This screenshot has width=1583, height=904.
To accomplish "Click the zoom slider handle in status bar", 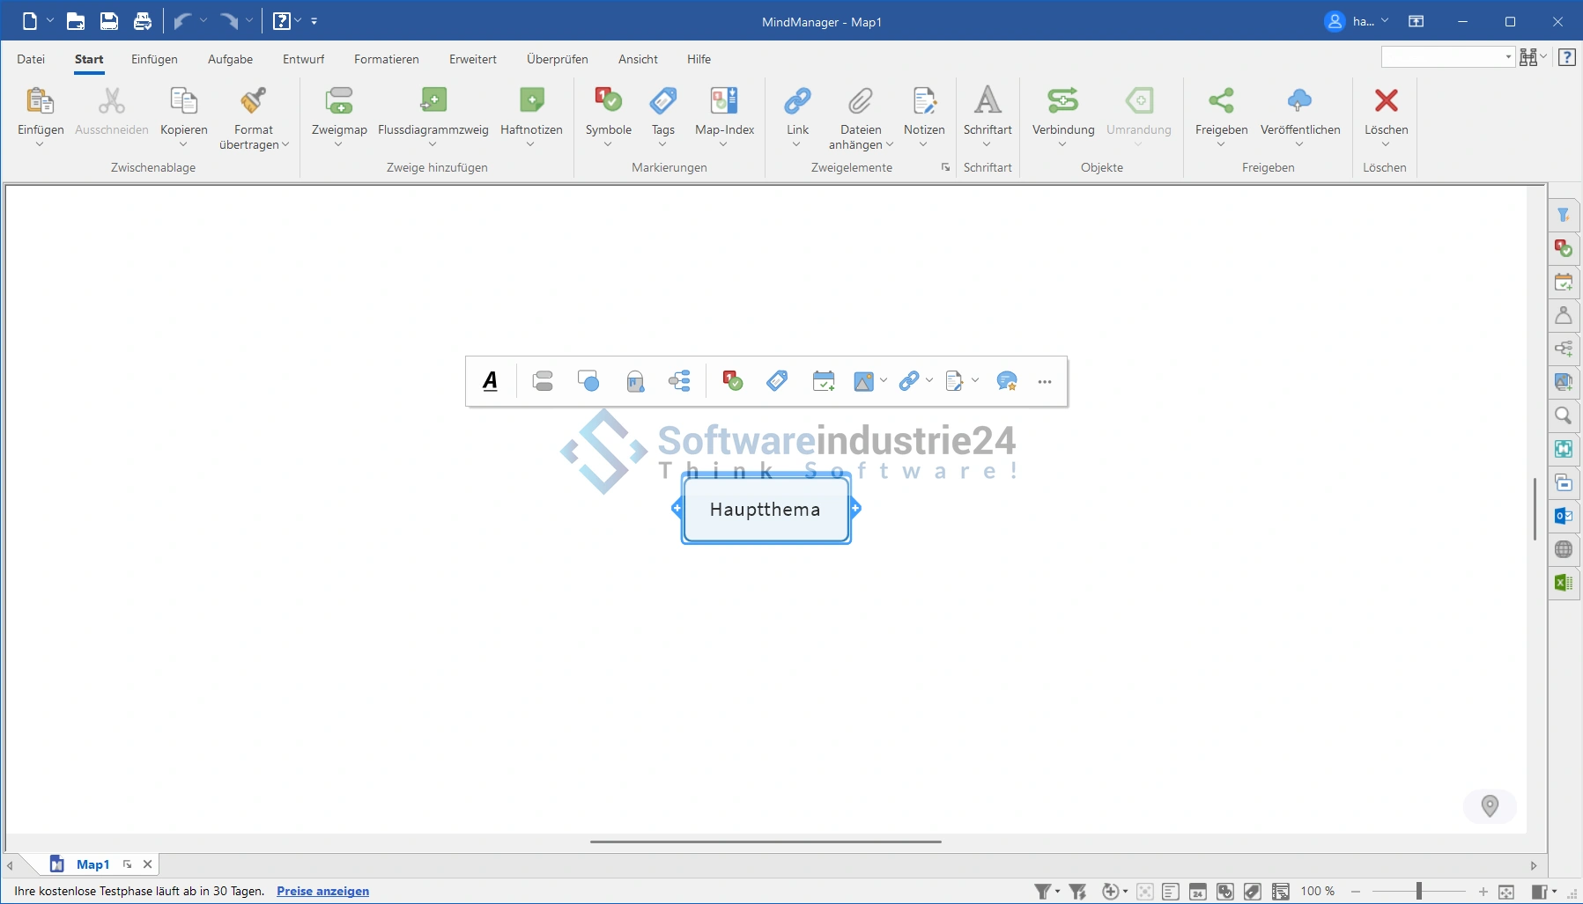I will click(x=1419, y=892).
